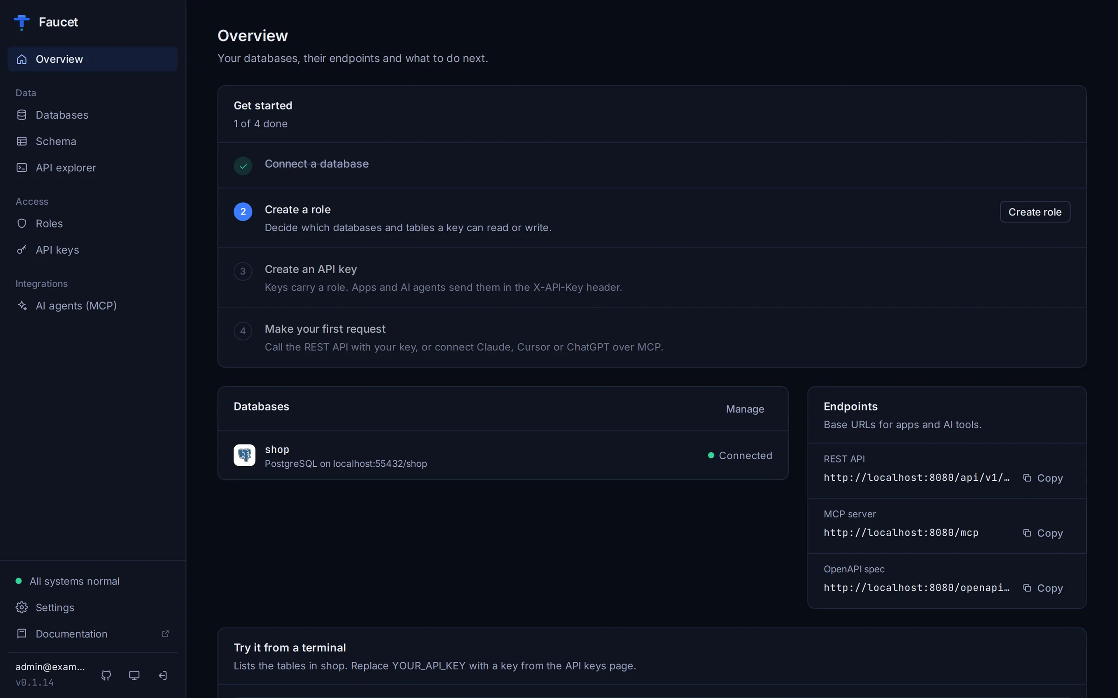Click the Roles shield icon

click(21, 223)
